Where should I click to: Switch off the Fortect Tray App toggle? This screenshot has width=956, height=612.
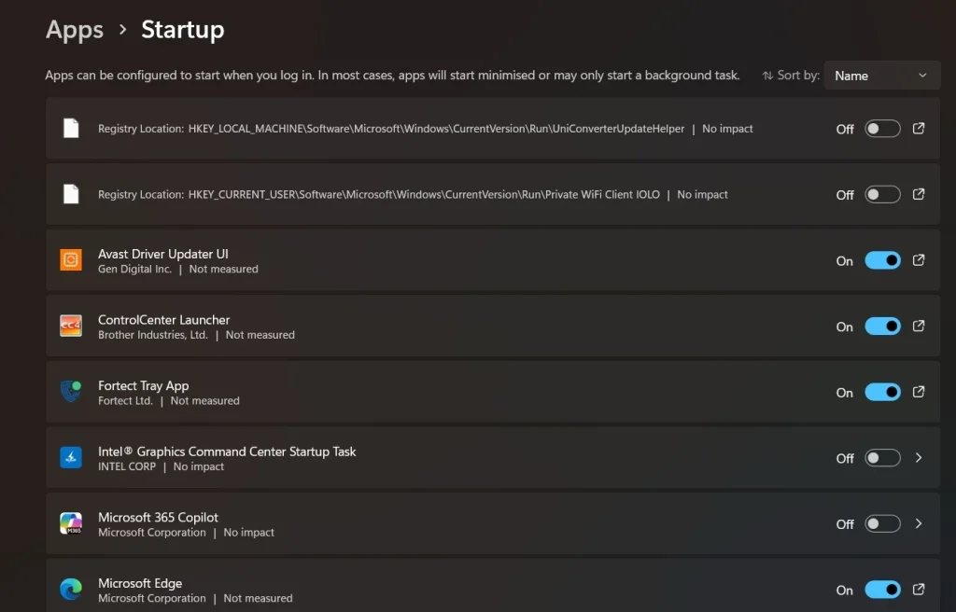coord(882,392)
